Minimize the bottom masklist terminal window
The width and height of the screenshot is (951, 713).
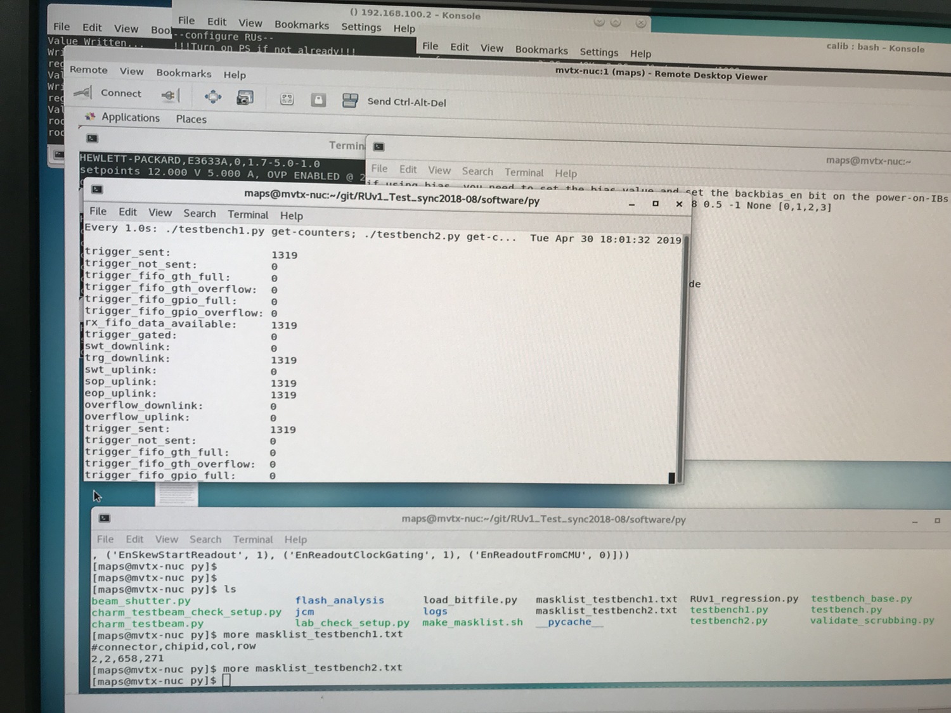click(x=914, y=522)
